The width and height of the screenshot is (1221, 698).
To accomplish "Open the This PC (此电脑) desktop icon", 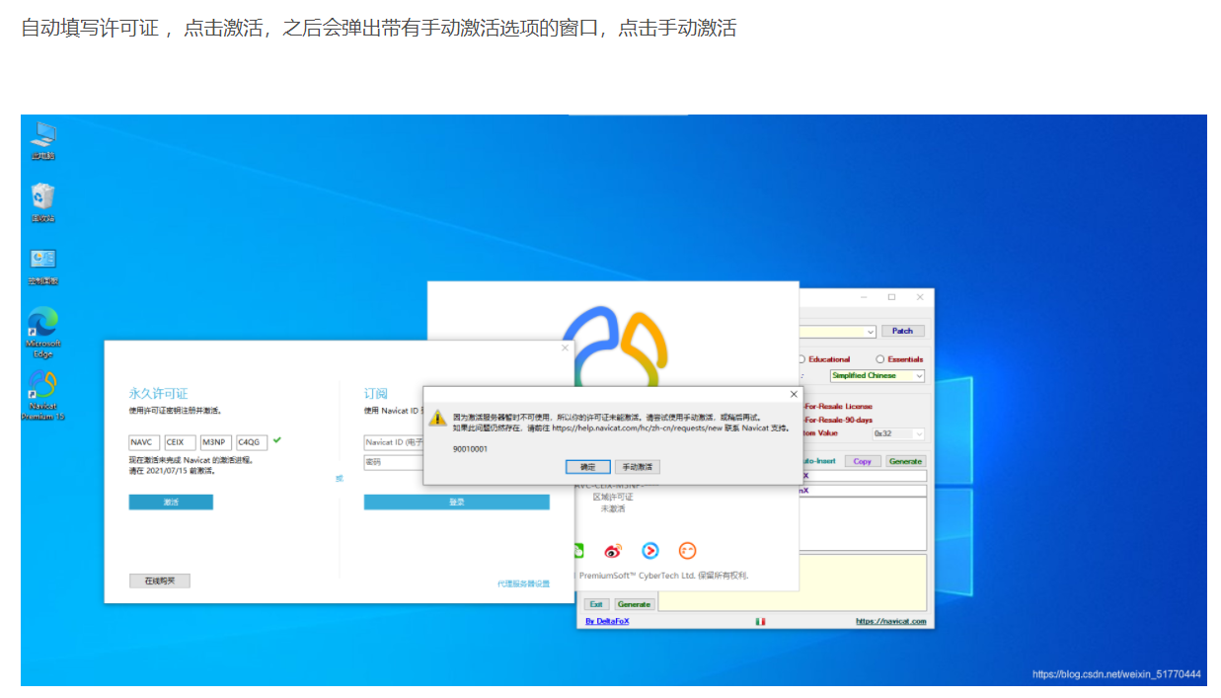I will (42, 140).
